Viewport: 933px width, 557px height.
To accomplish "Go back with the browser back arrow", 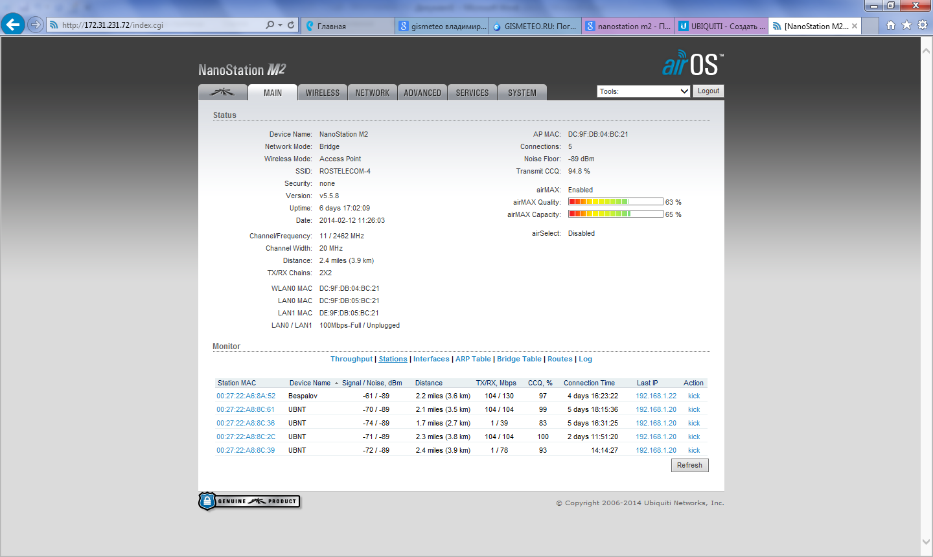I will click(x=12, y=25).
